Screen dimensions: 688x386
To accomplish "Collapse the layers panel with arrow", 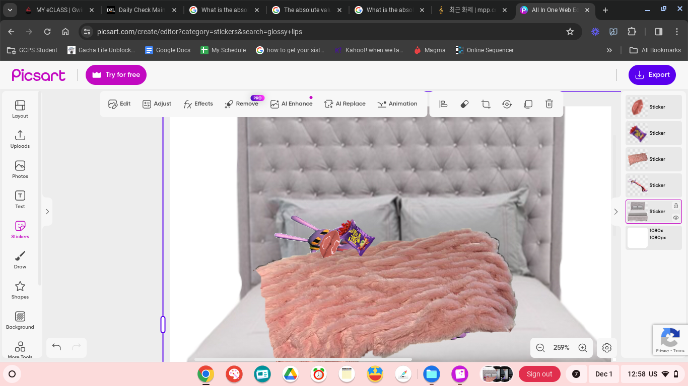I will point(615,212).
